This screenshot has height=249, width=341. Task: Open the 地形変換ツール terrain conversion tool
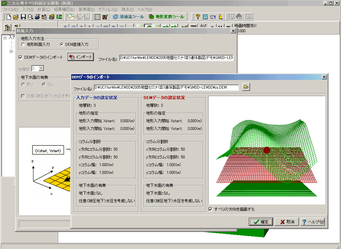[x=166, y=17]
